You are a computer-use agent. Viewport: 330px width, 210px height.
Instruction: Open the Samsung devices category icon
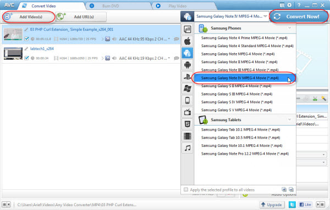click(188, 53)
